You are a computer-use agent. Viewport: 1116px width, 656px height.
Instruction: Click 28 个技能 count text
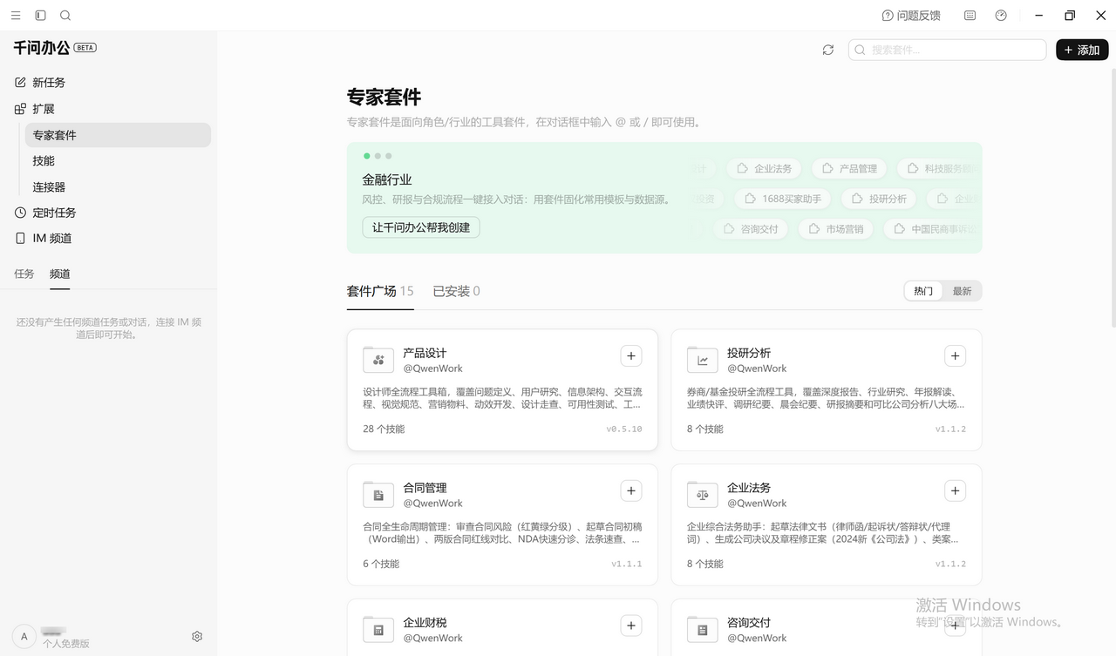384,429
